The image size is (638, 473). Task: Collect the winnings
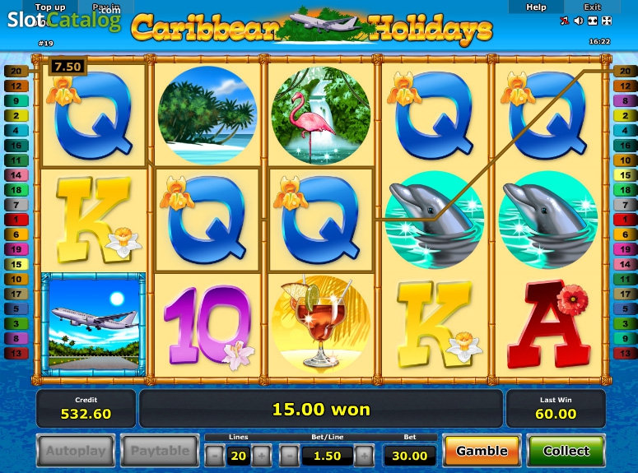(566, 451)
